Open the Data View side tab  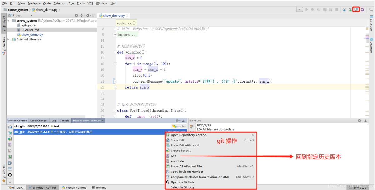click(x=371, y=24)
